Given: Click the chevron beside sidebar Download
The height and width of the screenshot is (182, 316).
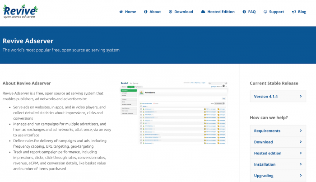Looking at the screenshot, I should tap(301, 142).
